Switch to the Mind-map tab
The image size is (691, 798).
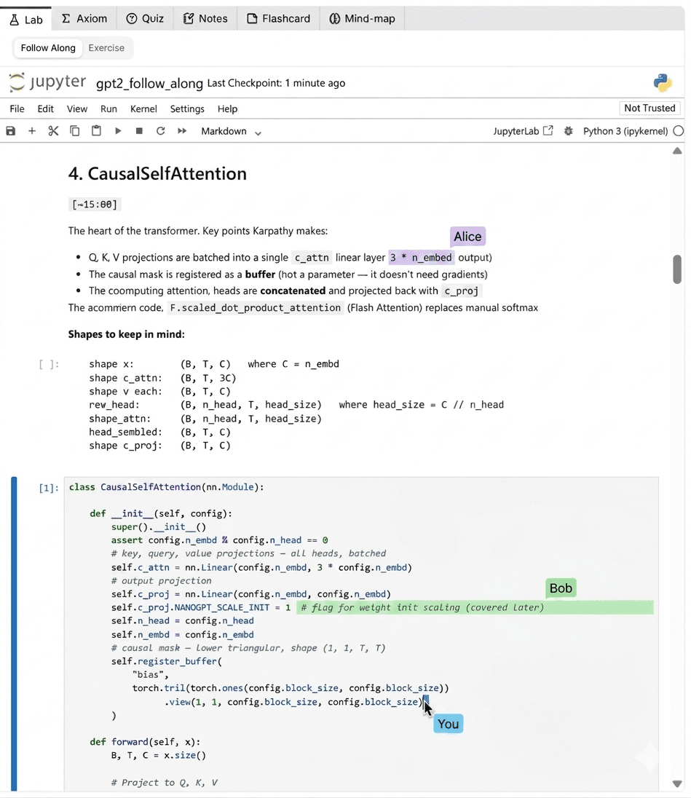pyautogui.click(x=362, y=19)
